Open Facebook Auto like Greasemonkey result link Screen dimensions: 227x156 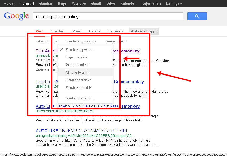point(90,82)
